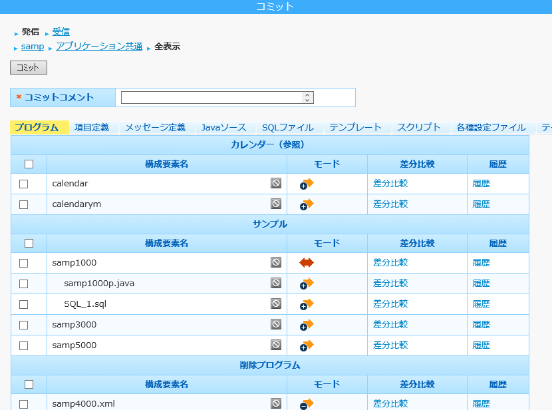552x410 pixels.
Task: Click the prohibit icon in samp1000p.java row
Action: click(x=275, y=283)
